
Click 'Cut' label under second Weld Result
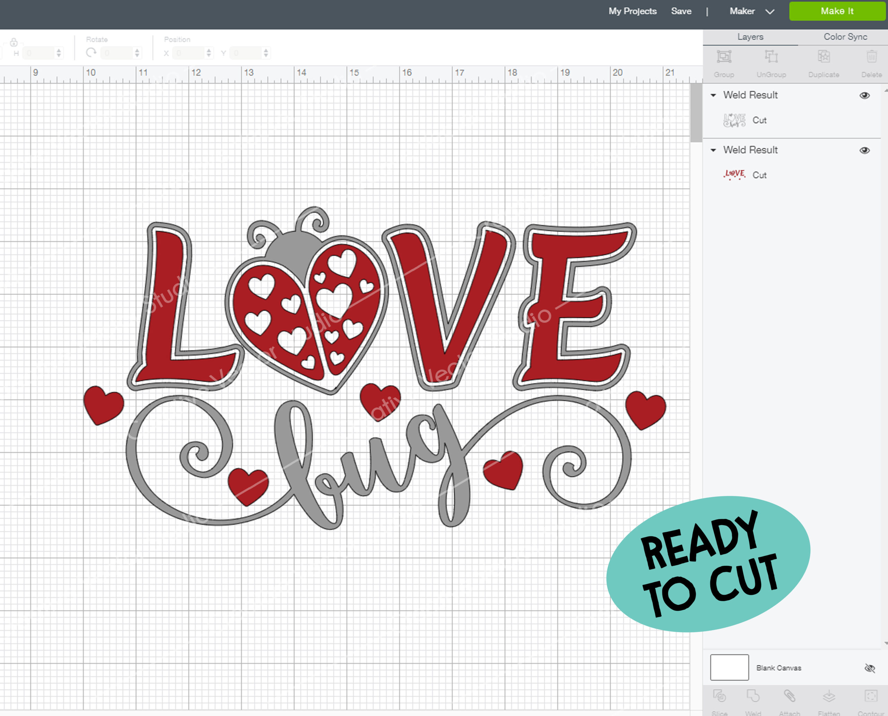[759, 175]
